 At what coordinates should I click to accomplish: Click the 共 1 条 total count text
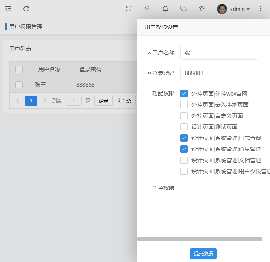(124, 101)
